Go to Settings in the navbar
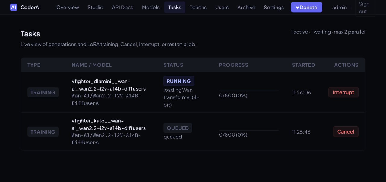This screenshot has width=386, height=182. tap(274, 7)
